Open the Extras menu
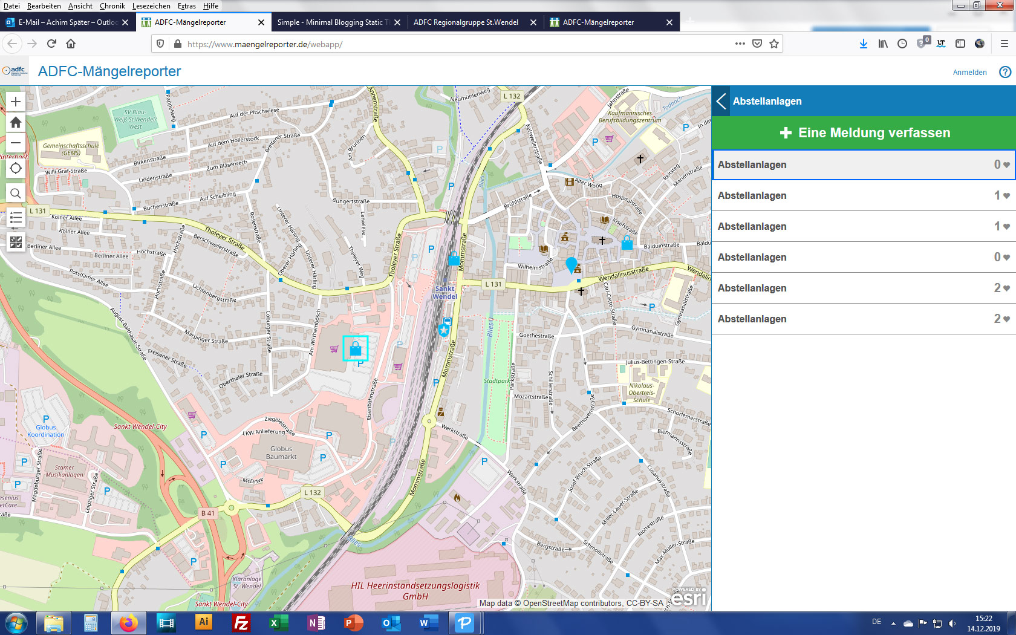 [187, 6]
